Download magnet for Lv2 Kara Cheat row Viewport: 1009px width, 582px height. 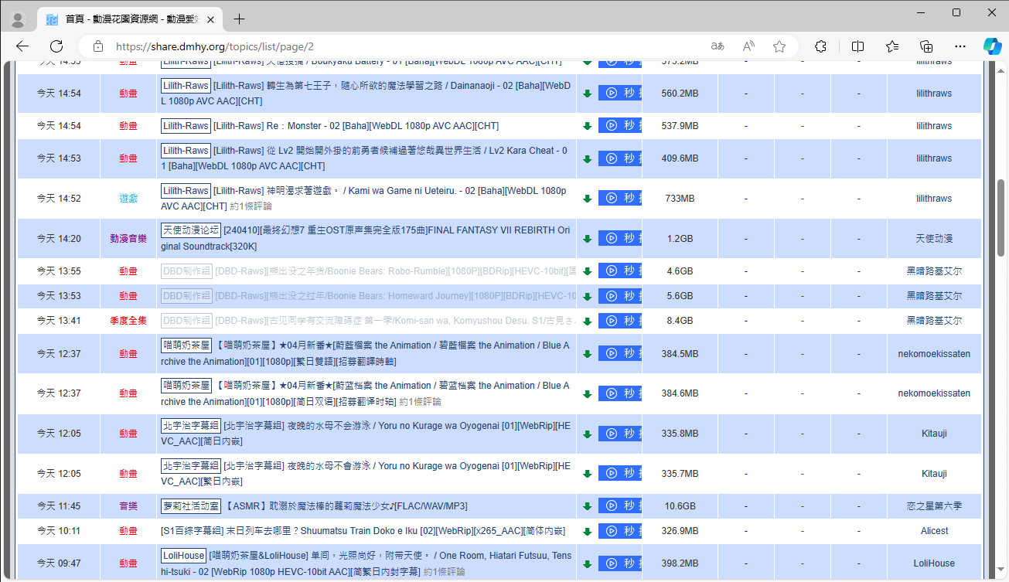(587, 158)
